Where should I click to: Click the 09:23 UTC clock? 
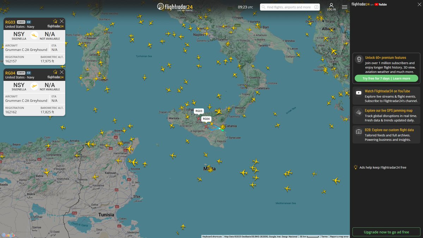[245, 7]
